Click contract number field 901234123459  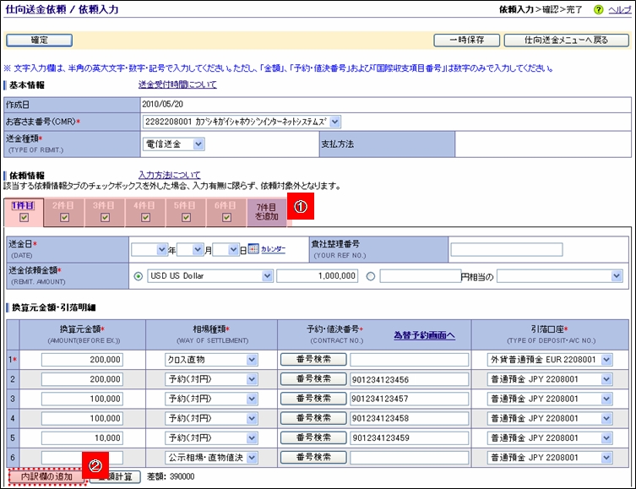[410, 438]
